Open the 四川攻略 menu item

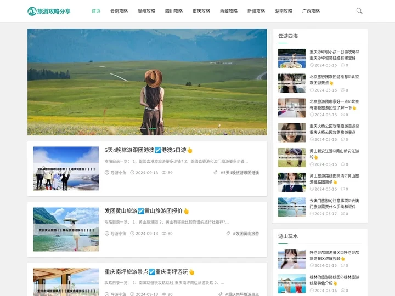point(174,11)
